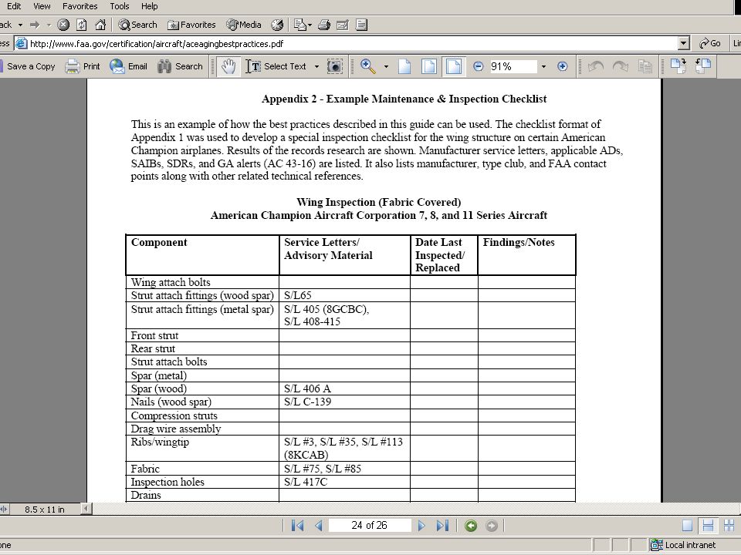Jump to the last page of the PDF

[442, 525]
